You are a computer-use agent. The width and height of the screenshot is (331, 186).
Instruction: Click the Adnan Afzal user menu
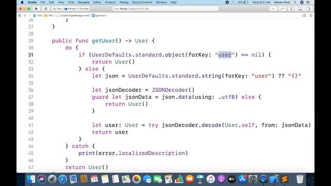coord(282,2)
